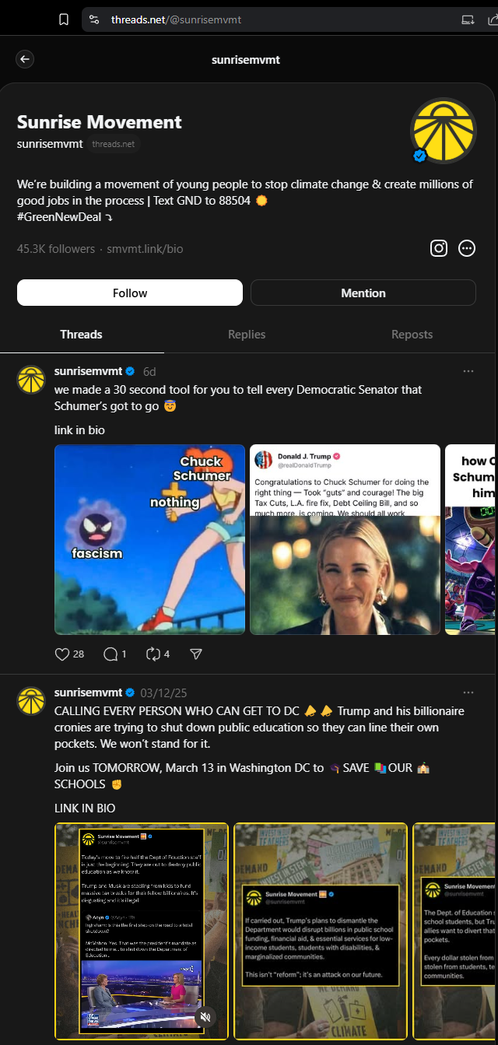Toggle Follow on Sunrise Movement

(129, 293)
